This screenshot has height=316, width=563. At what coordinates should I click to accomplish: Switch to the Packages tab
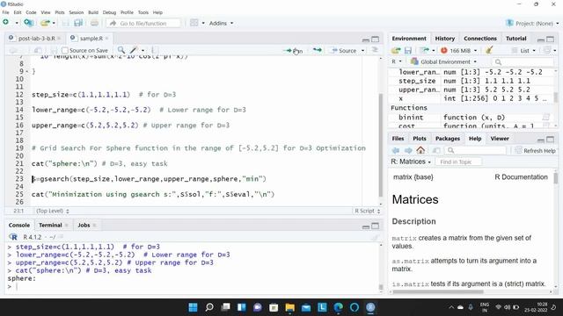448,139
